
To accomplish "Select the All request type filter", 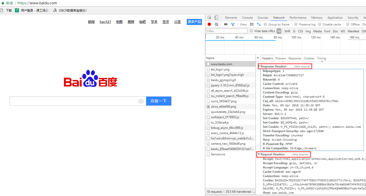I will 279,31.
